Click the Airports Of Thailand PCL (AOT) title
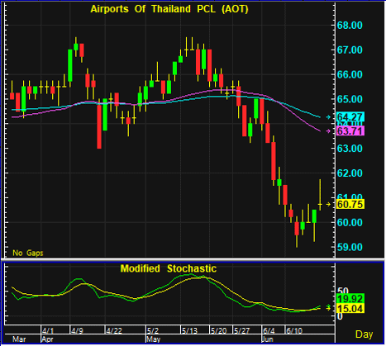 [x=169, y=9]
